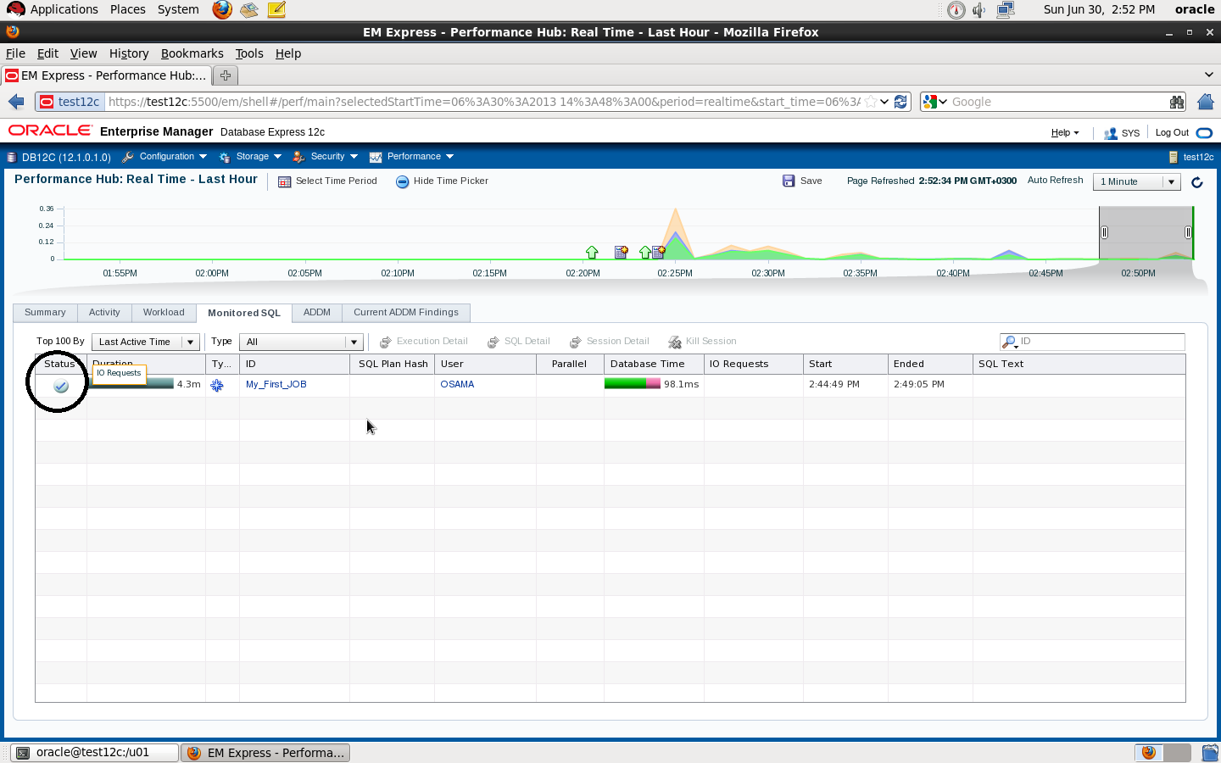Screen dimensions: 1221x763
Task: Click the completed status checkmark icon
Action: click(x=61, y=386)
